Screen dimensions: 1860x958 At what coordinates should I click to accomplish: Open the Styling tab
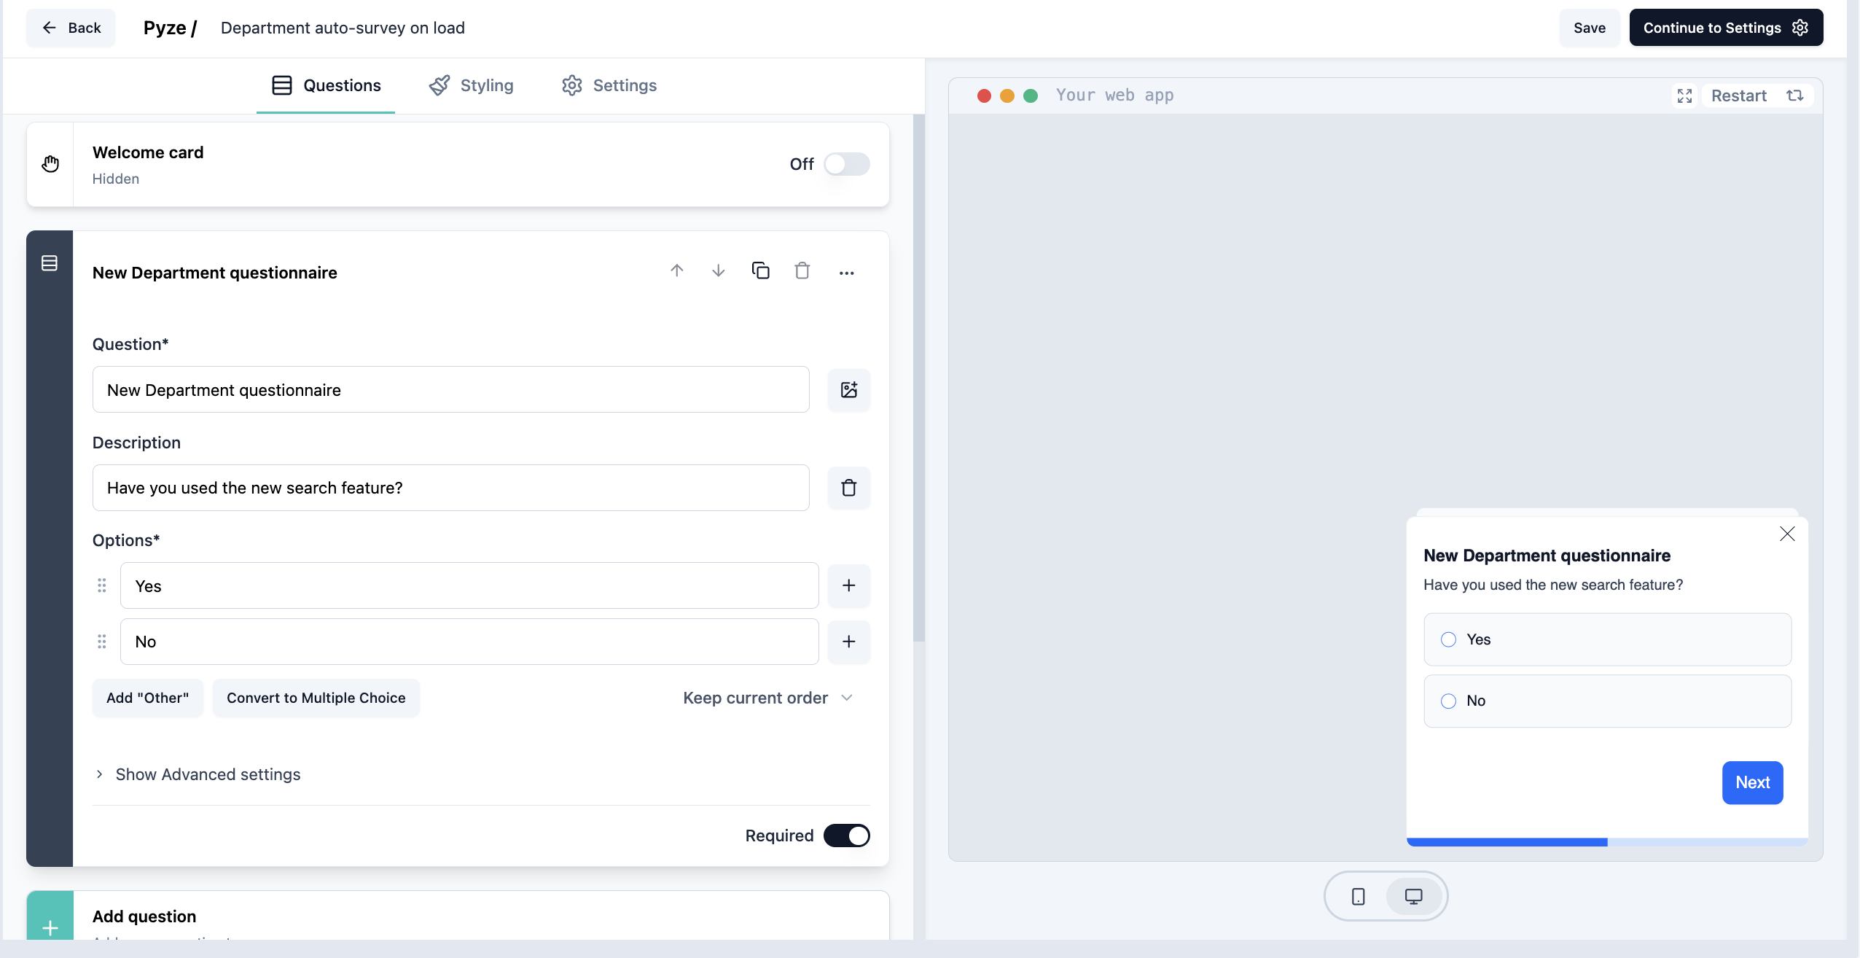(x=472, y=85)
